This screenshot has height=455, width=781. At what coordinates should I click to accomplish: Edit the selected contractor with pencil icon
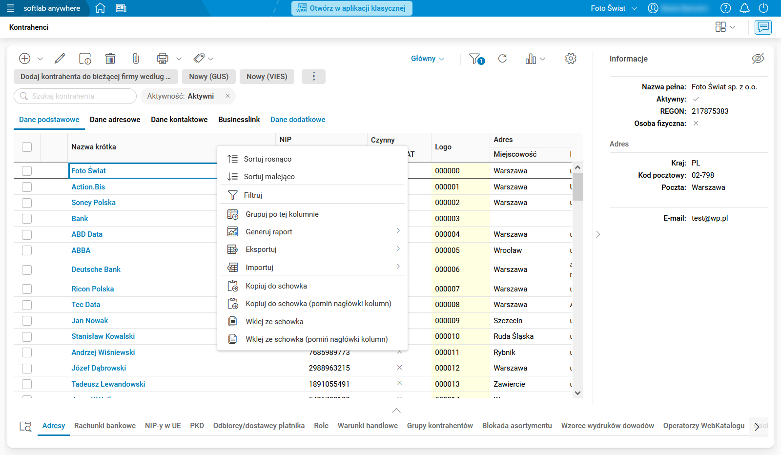point(60,59)
